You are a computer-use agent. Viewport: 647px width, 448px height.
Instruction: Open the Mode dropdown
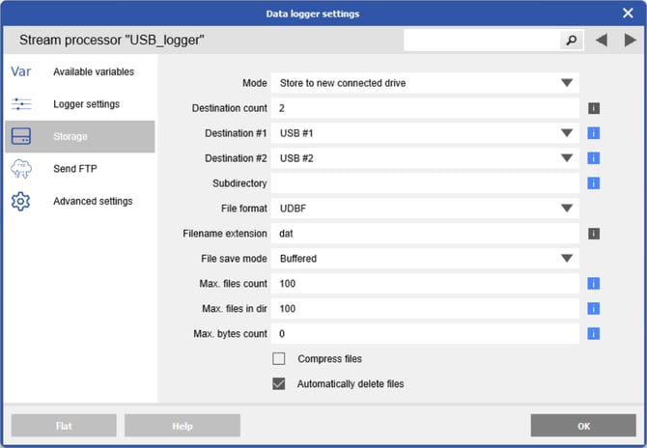click(x=567, y=83)
